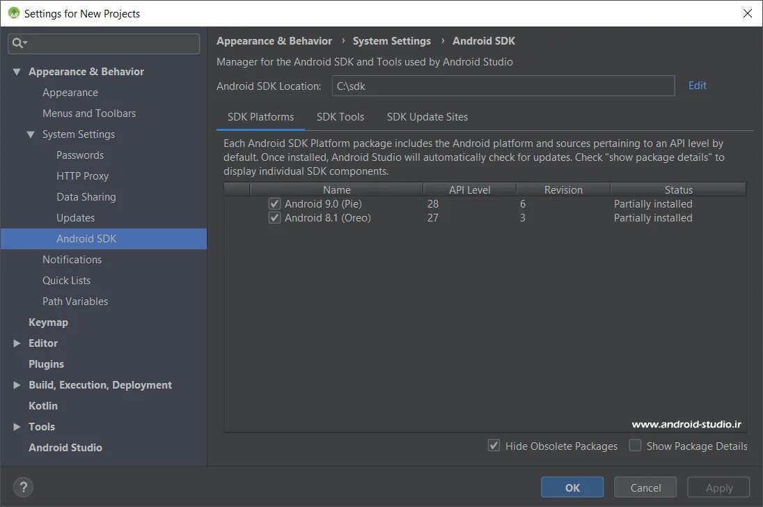The width and height of the screenshot is (763, 507).
Task: Disable Hide Obsolete Packages
Action: tap(494, 445)
